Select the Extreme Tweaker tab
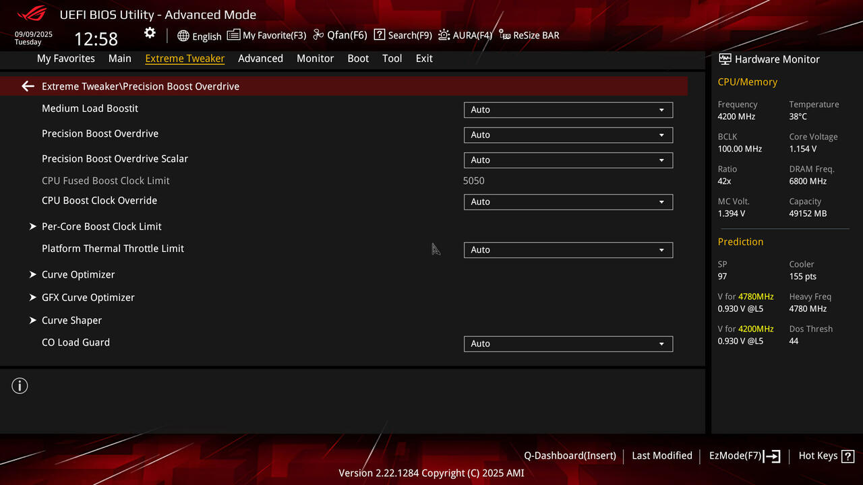Image resolution: width=863 pixels, height=485 pixels. [185, 59]
